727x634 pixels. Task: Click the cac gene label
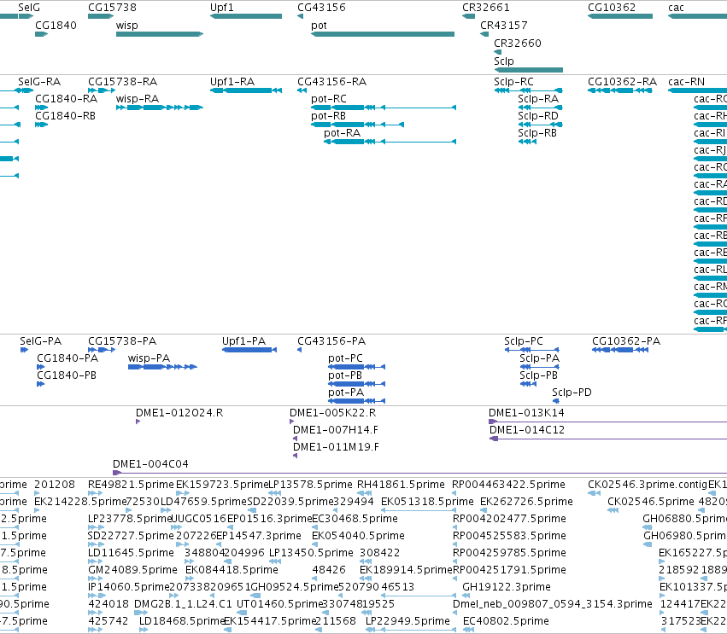676,8
